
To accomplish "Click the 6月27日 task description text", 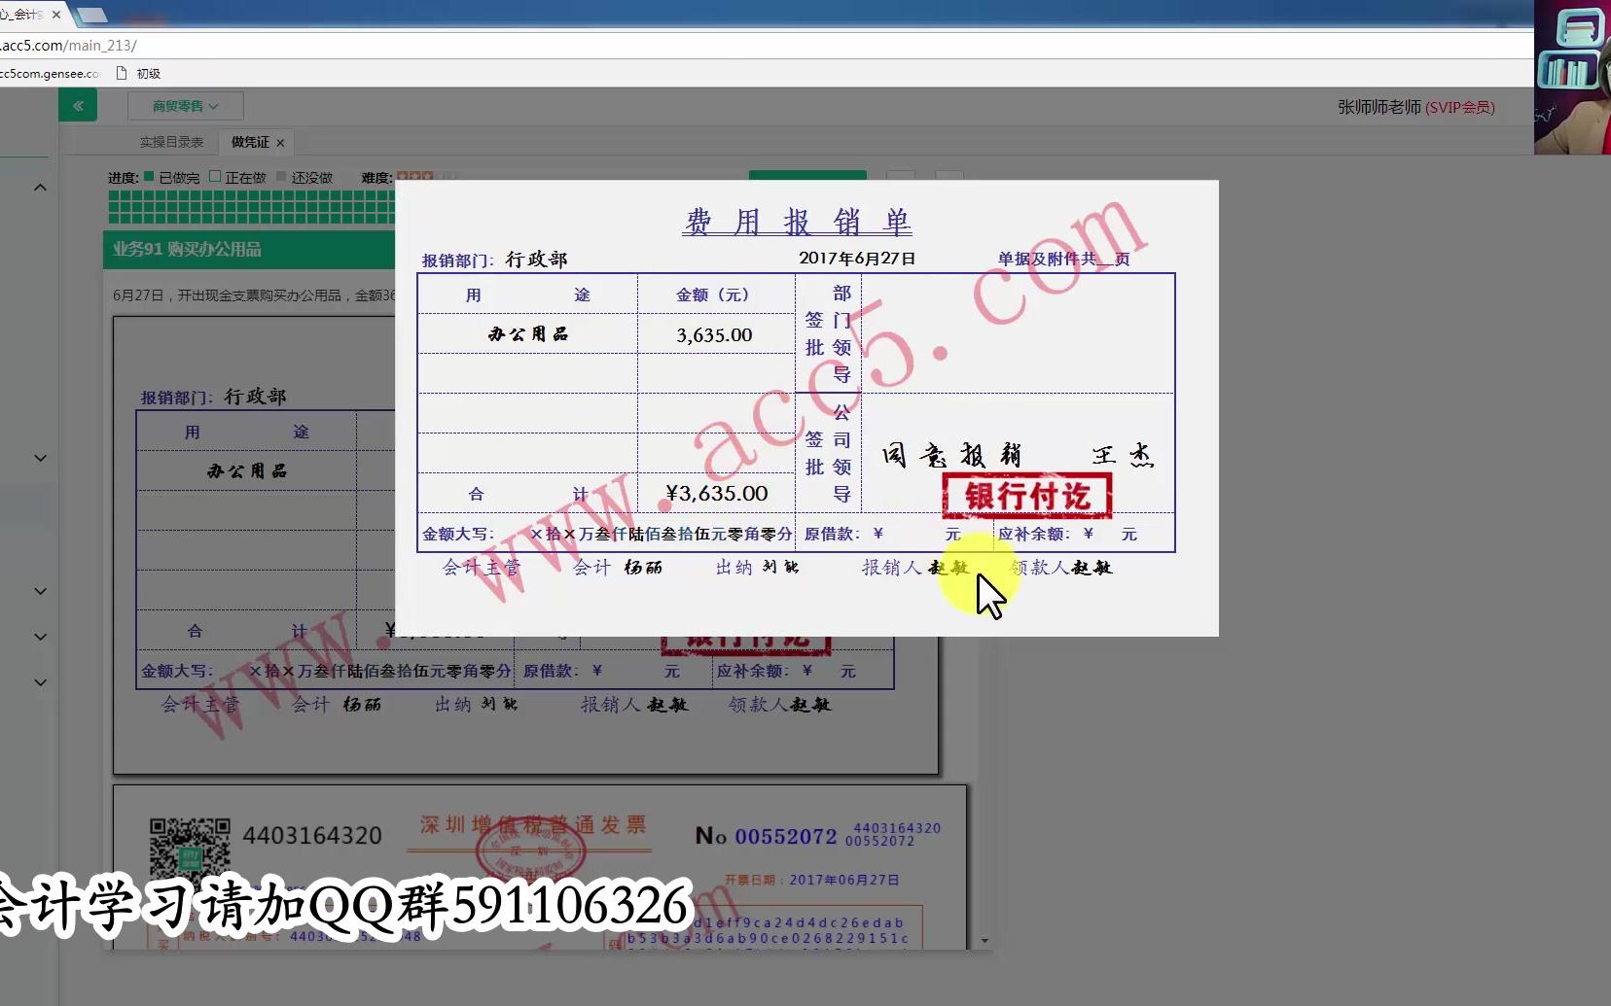I will tap(254, 295).
